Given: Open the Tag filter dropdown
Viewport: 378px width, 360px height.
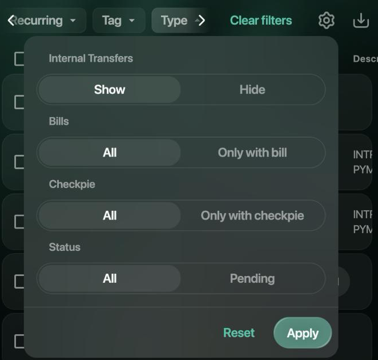Looking at the screenshot, I should (119, 20).
